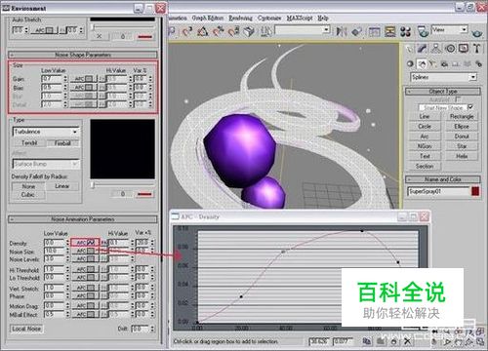The image size is (488, 351).
Task: Click the Local Noise button
Action: [x=26, y=329]
